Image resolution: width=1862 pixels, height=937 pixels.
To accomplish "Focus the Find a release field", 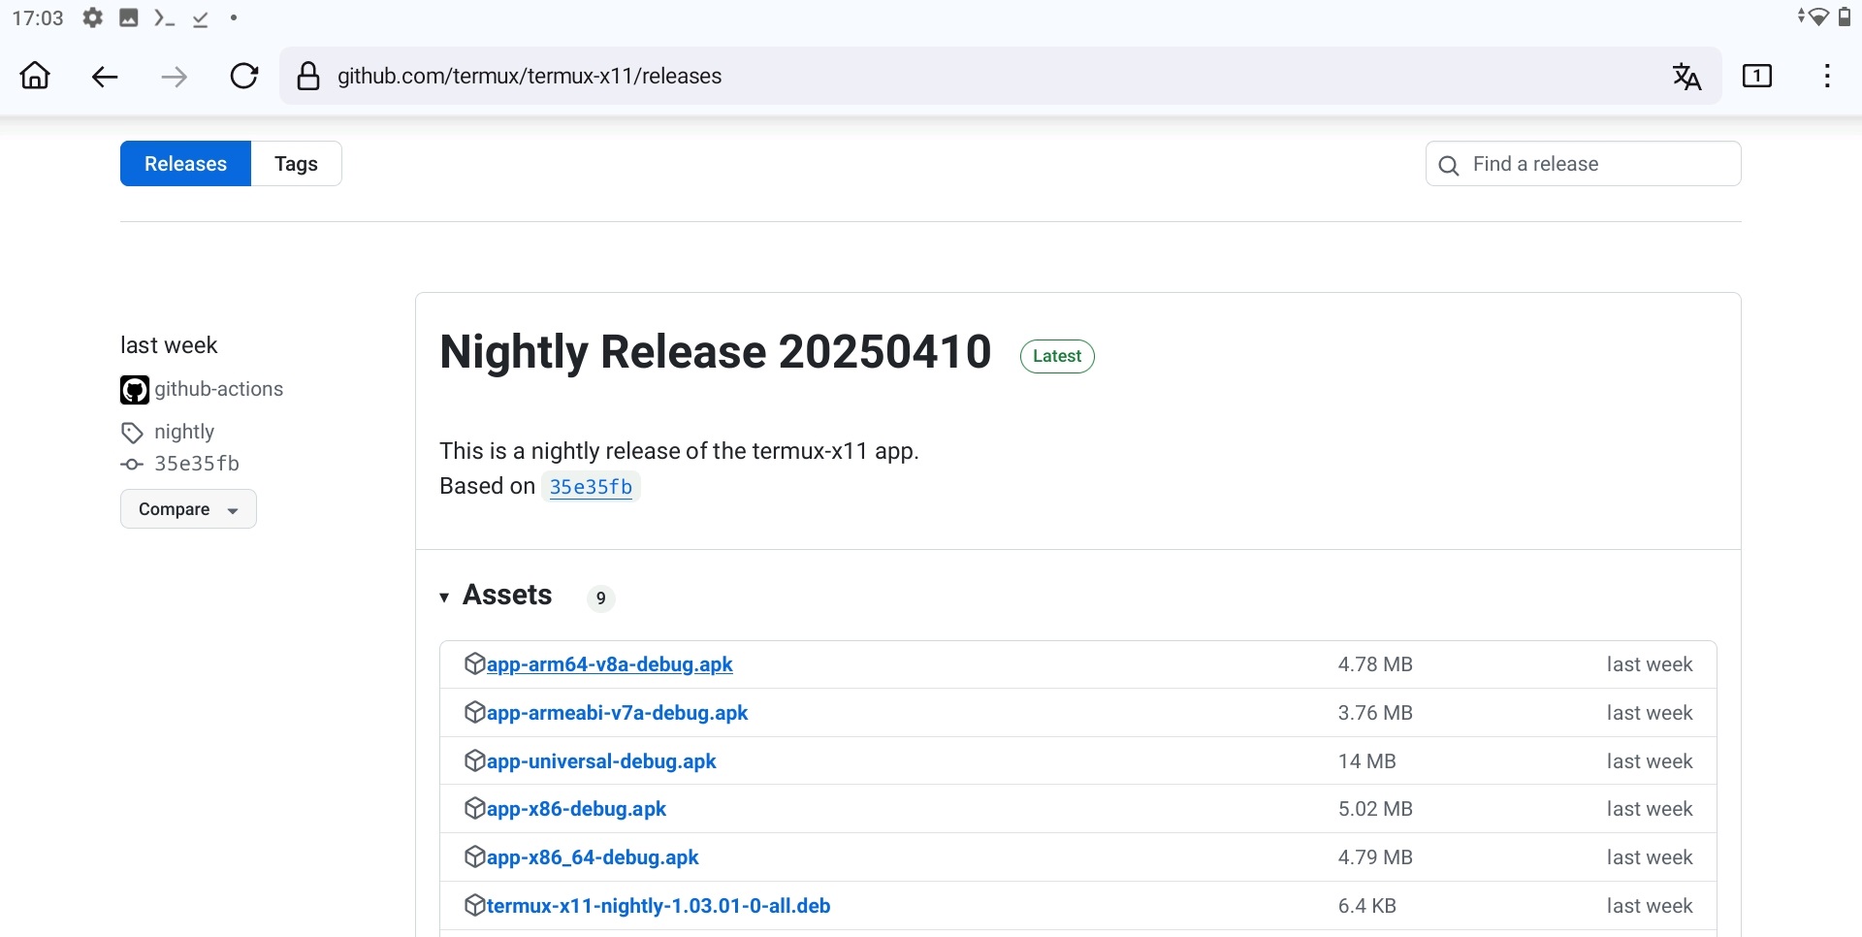I will point(1584,164).
